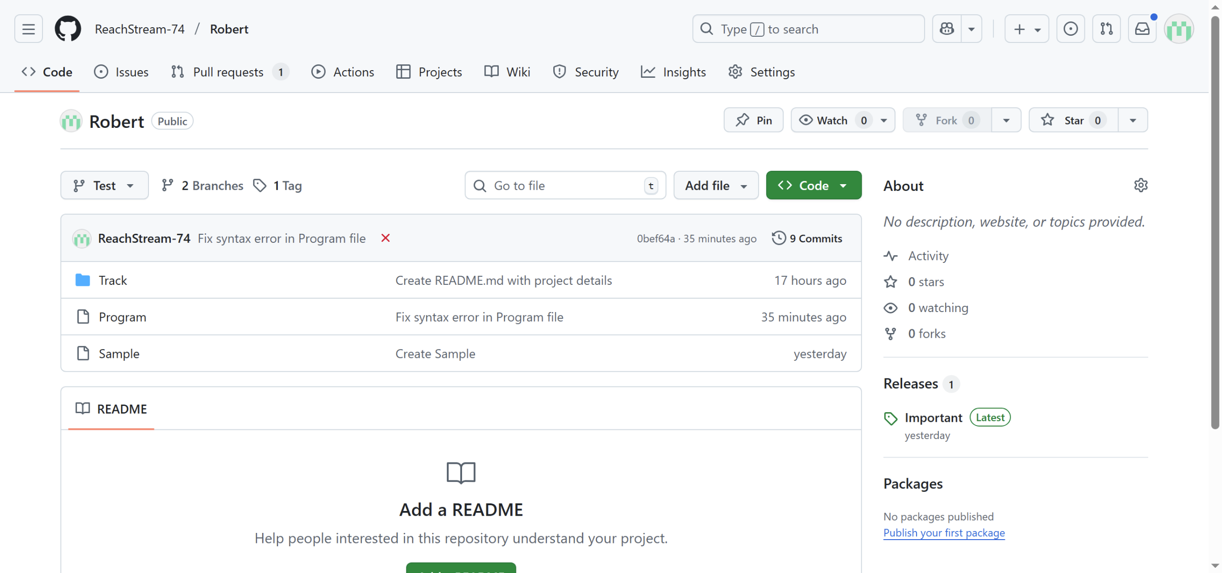Expand the Test branch selector dropdown

pyautogui.click(x=104, y=186)
